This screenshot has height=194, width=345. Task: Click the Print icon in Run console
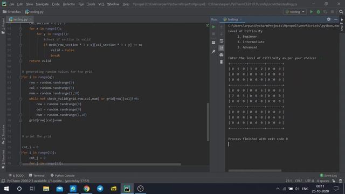pos(222,55)
